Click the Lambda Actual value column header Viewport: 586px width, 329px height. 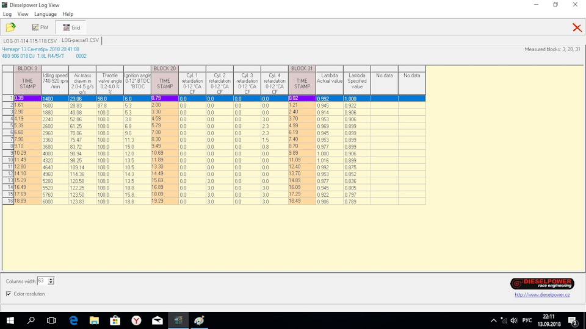(x=329, y=83)
